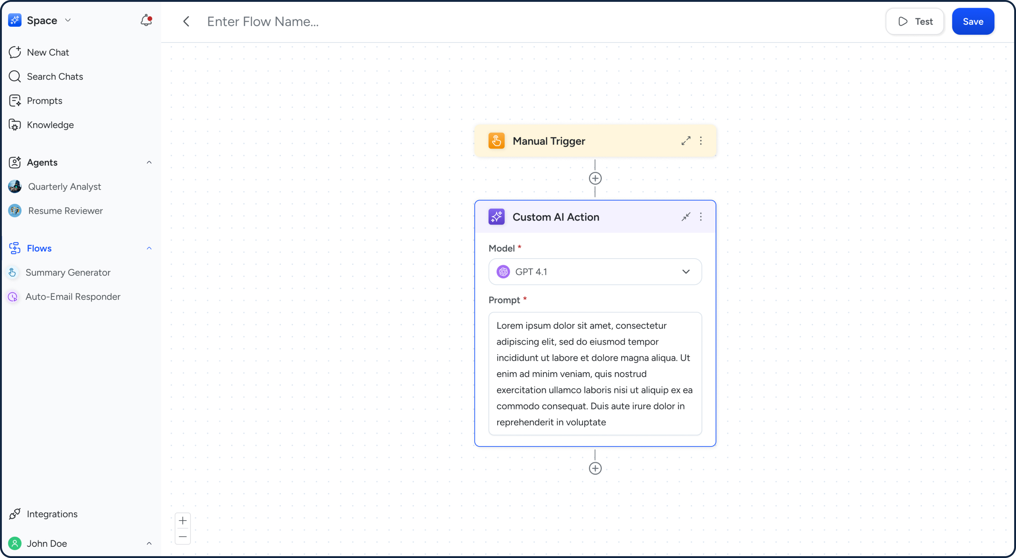
Task: Click the New Chat bubble icon
Action: (14, 52)
